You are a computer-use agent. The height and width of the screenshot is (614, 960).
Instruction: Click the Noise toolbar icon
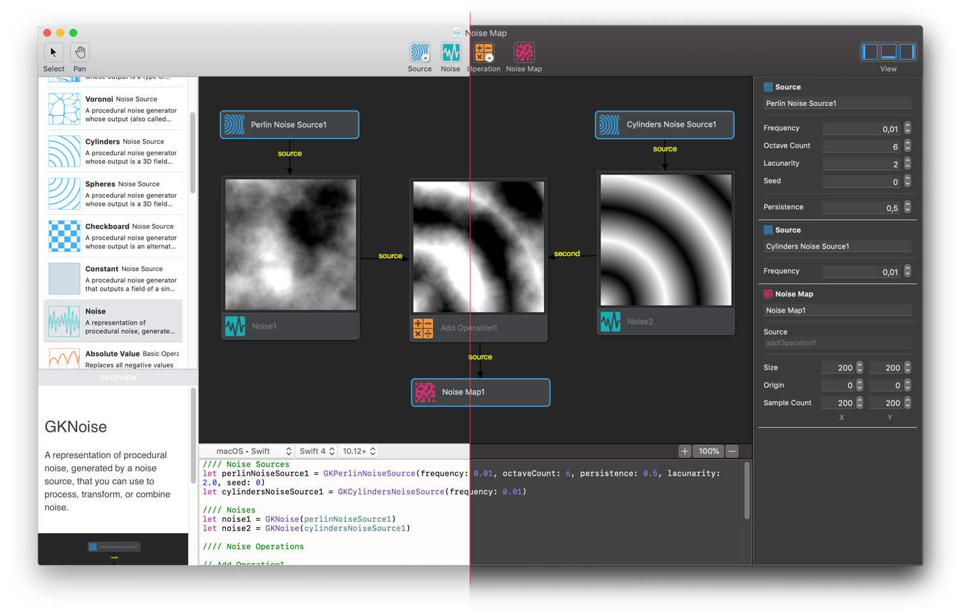pos(451,52)
